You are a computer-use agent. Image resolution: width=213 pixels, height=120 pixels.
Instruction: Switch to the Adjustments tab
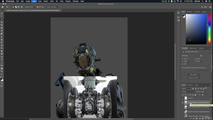(193, 48)
